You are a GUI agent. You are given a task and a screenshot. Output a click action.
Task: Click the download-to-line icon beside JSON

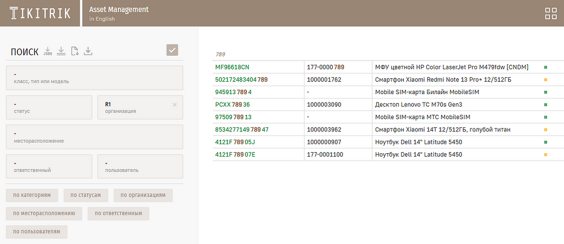point(61,52)
